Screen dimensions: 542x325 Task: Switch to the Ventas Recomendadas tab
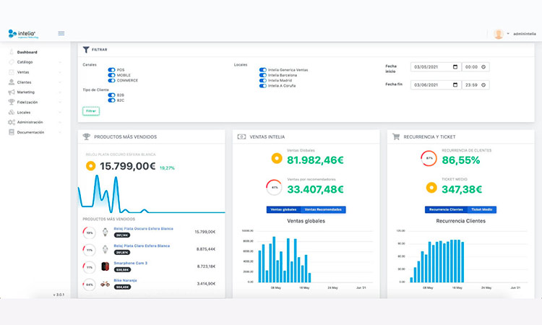coord(324,209)
